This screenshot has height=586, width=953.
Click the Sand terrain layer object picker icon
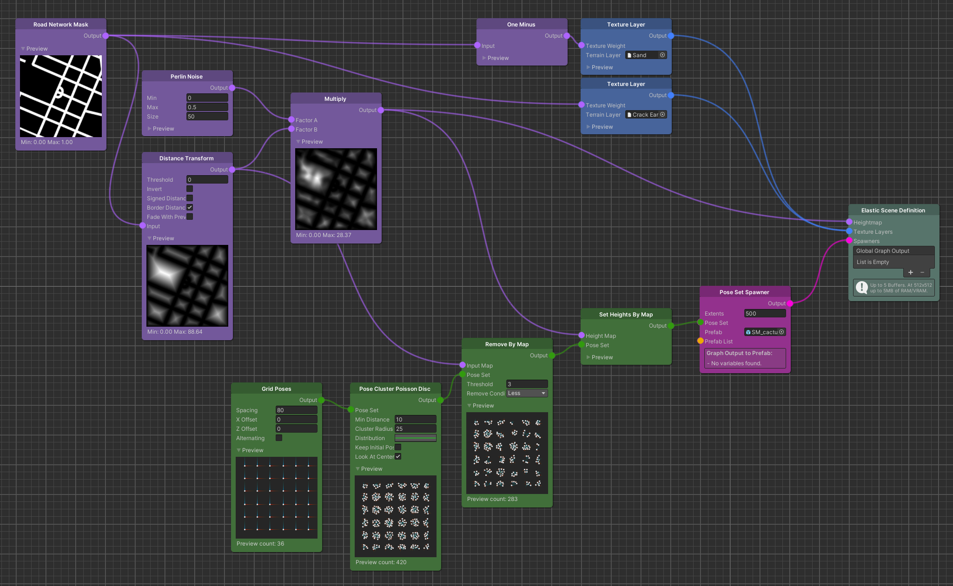(662, 55)
